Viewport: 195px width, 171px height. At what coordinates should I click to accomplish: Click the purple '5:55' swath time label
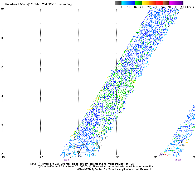pos(178,160)
